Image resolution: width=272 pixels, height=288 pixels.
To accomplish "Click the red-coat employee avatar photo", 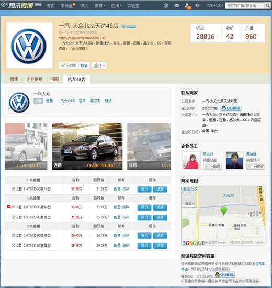I will pyautogui.click(x=191, y=160).
